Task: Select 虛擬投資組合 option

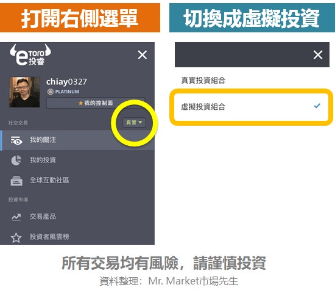Action: (251, 107)
